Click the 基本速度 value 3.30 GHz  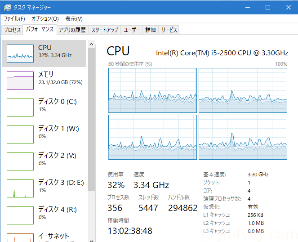[258, 175]
